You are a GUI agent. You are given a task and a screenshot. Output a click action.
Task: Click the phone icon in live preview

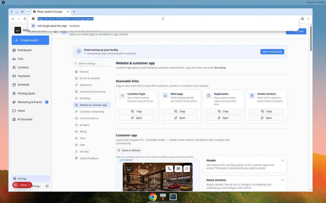pos(169,168)
